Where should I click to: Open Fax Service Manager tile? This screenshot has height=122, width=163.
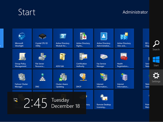click(x=104, y=59)
